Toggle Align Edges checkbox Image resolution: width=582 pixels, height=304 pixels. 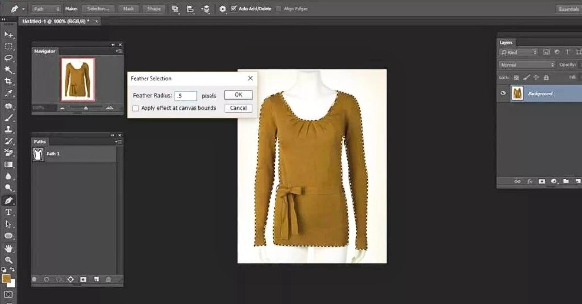279,9
